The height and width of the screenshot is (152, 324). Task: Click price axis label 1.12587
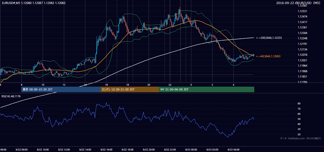pyautogui.click(x=302, y=6)
